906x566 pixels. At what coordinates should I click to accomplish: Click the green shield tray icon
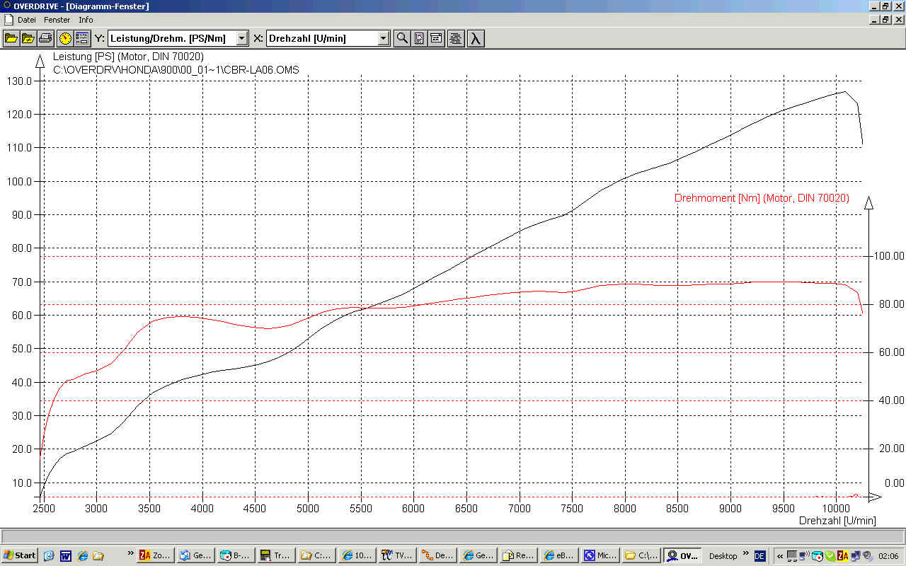point(830,556)
